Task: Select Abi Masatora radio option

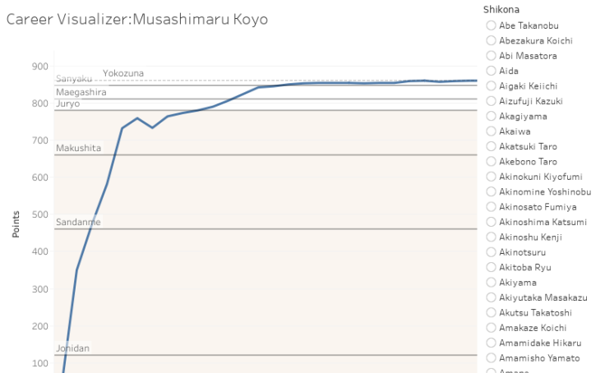Action: (492, 56)
